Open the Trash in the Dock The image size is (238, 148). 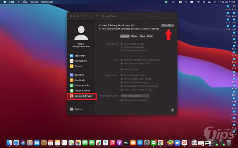click(229, 142)
